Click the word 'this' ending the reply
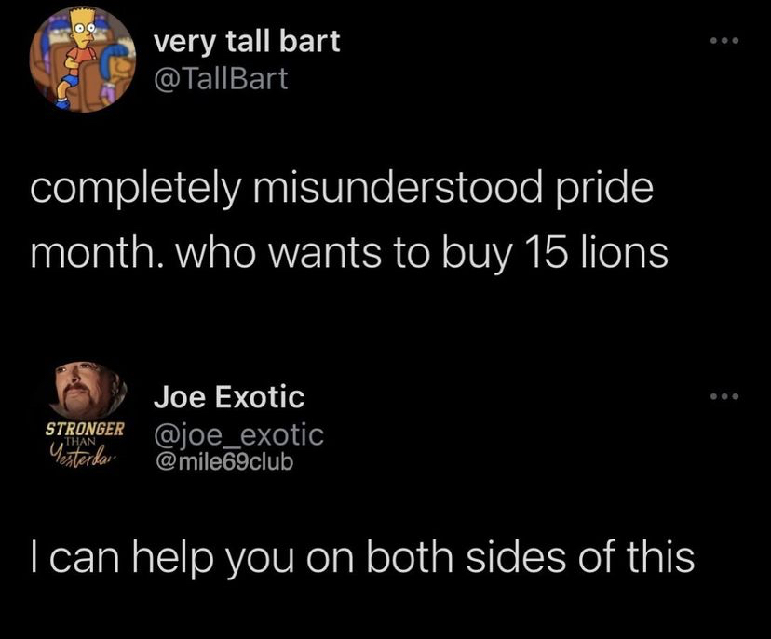 click(661, 556)
